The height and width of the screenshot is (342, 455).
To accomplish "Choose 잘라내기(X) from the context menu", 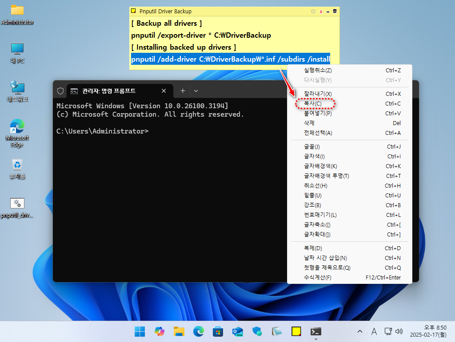I will click(x=349, y=94).
